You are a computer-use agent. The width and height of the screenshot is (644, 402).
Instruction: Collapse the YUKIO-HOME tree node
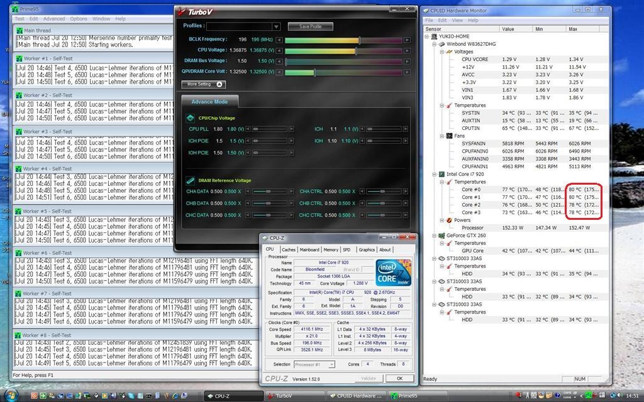(426, 36)
